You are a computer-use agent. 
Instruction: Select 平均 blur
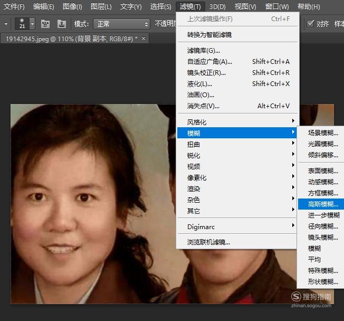click(321, 260)
